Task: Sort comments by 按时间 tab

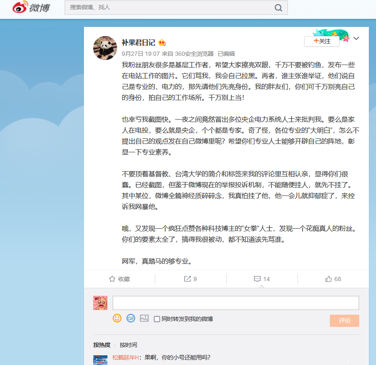Action: (x=128, y=345)
